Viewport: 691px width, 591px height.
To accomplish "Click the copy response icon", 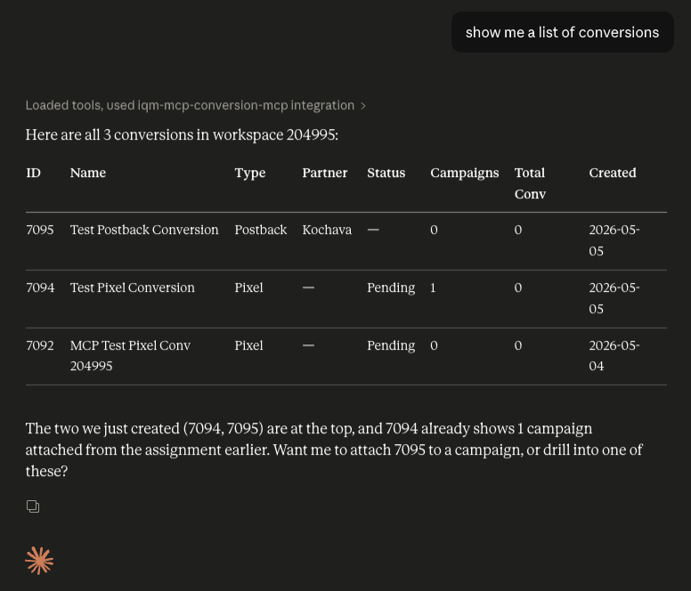I will click(33, 506).
